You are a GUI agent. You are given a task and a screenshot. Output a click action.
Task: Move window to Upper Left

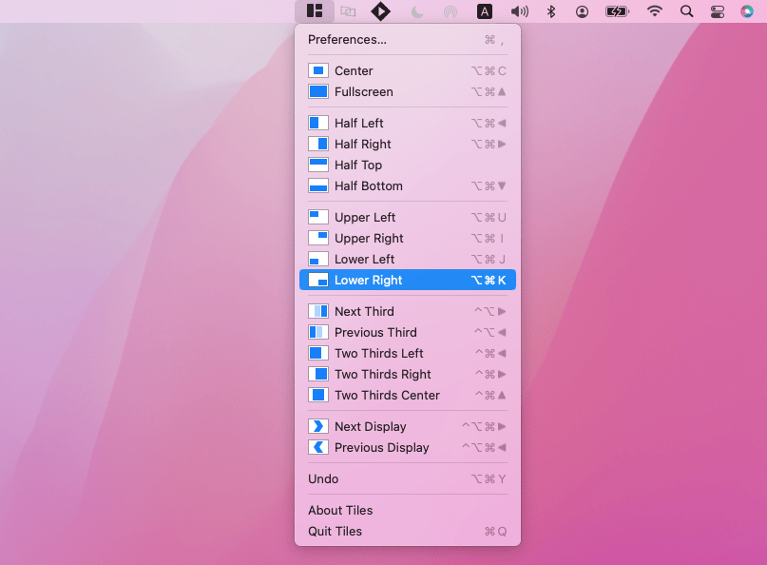coord(408,218)
